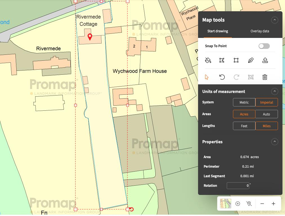This screenshot has height=216, width=285.
Task: Select the rectangle drawing tool
Action: coord(236,60)
